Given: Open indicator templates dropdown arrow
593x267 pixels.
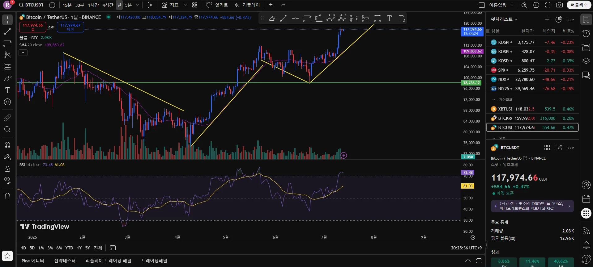Looking at the screenshot, I should 185,5.
